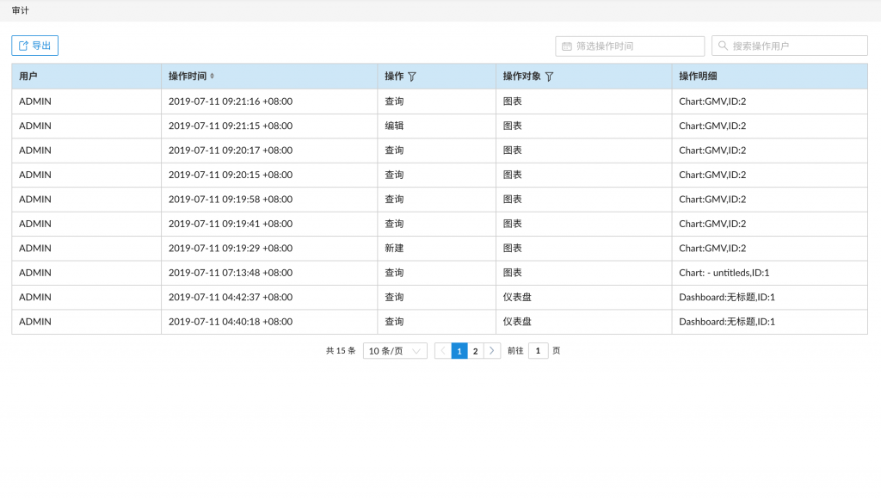Focus the 搜索操作用户 search box
The height and width of the screenshot is (499, 881).
pos(796,46)
